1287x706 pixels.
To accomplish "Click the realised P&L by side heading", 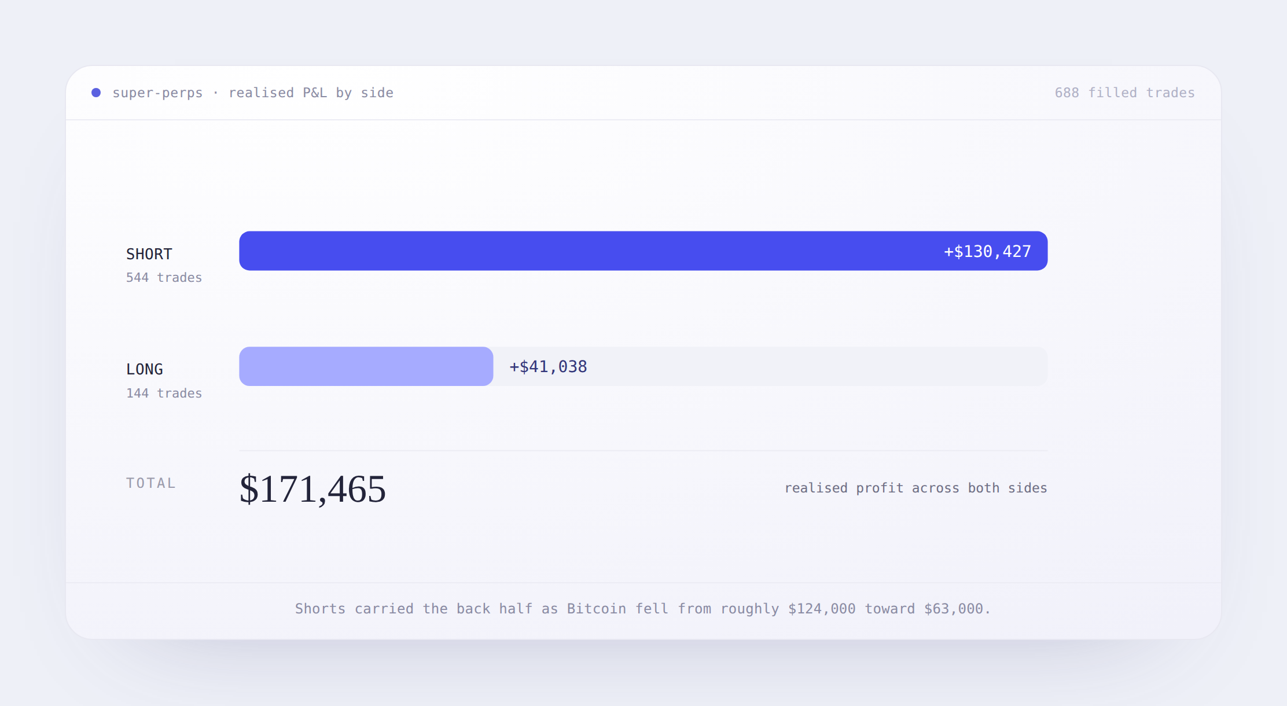I will pyautogui.click(x=311, y=93).
